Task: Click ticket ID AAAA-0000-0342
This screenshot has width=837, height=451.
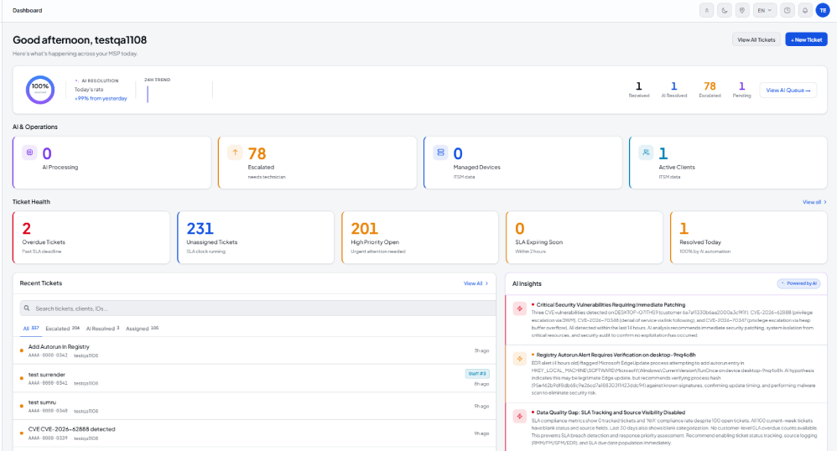Action: (48, 355)
